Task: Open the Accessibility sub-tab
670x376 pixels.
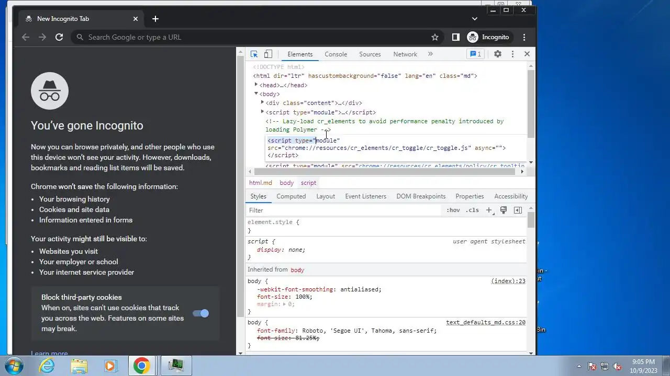Action: tap(511, 196)
